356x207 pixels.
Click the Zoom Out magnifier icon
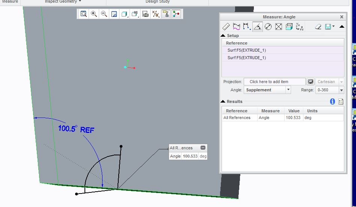[x=104, y=14]
